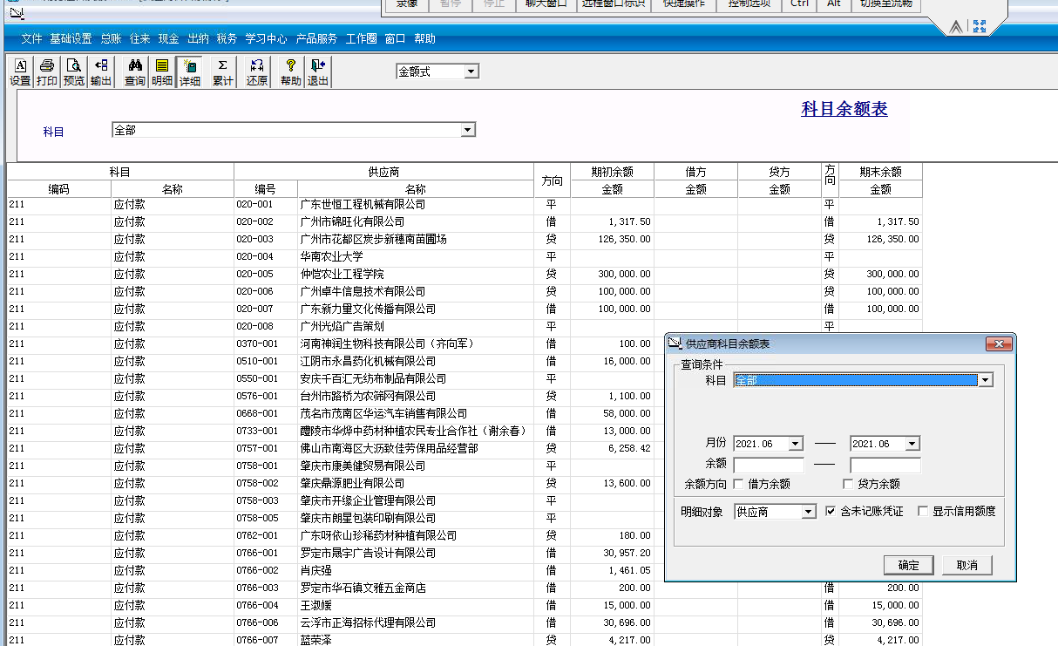
Task: Click the 控制选项 button
Action: (x=749, y=4)
